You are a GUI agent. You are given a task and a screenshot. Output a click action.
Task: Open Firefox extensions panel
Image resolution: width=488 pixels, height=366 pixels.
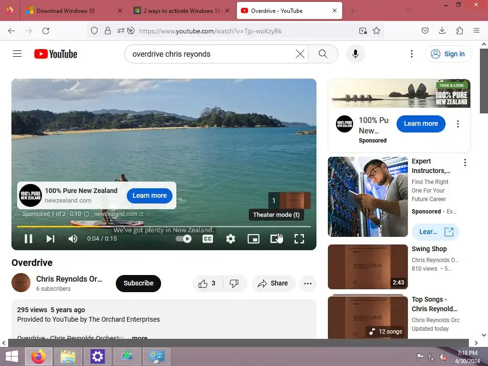pyautogui.click(x=459, y=30)
